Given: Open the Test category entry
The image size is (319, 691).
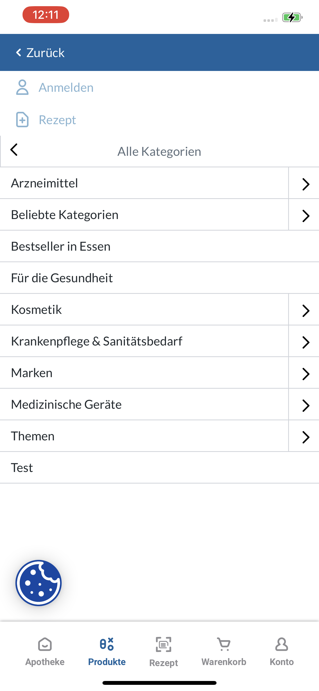Looking at the screenshot, I should point(159,468).
